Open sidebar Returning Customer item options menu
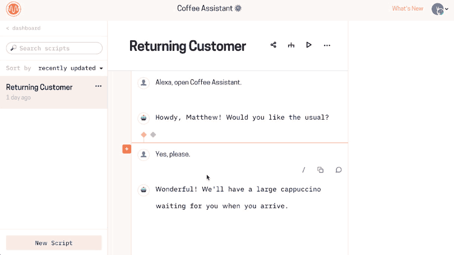454x255 pixels. tap(99, 86)
